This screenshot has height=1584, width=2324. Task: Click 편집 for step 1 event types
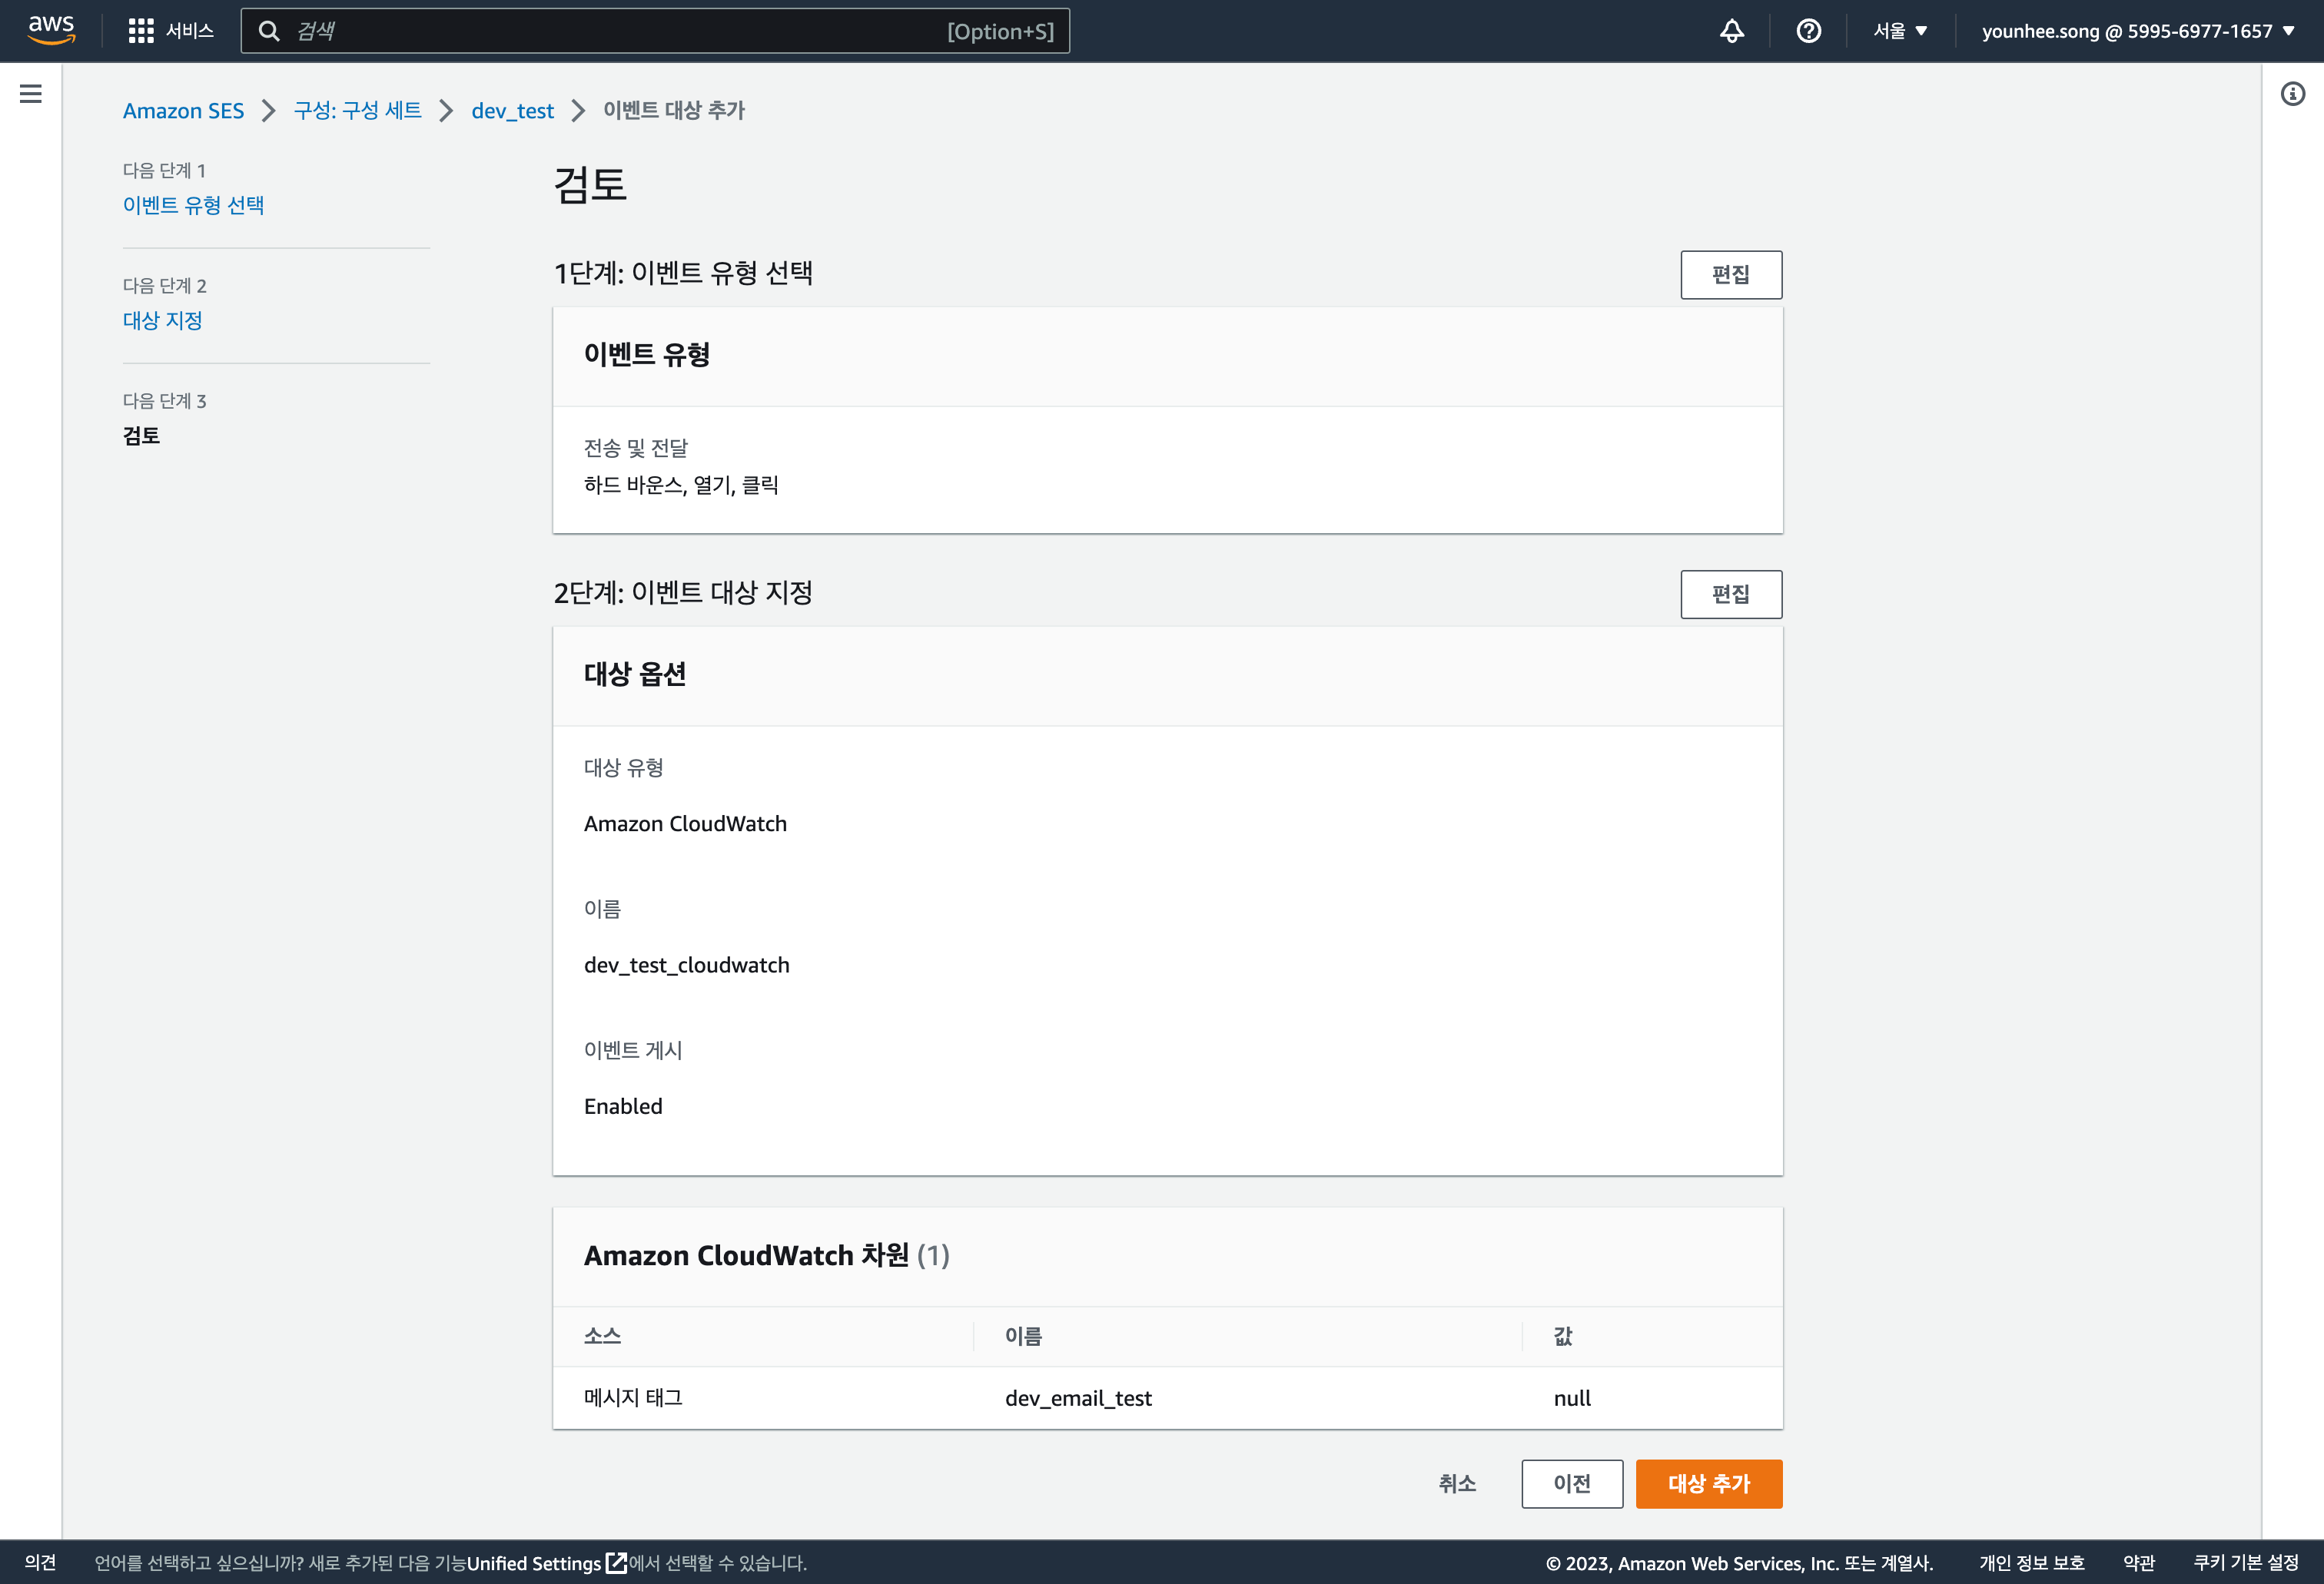(x=1730, y=275)
